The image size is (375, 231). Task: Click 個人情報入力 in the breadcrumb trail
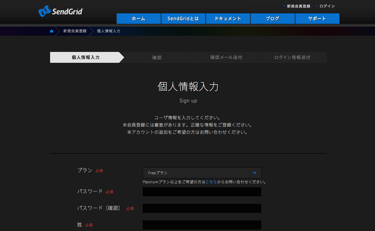pos(109,31)
